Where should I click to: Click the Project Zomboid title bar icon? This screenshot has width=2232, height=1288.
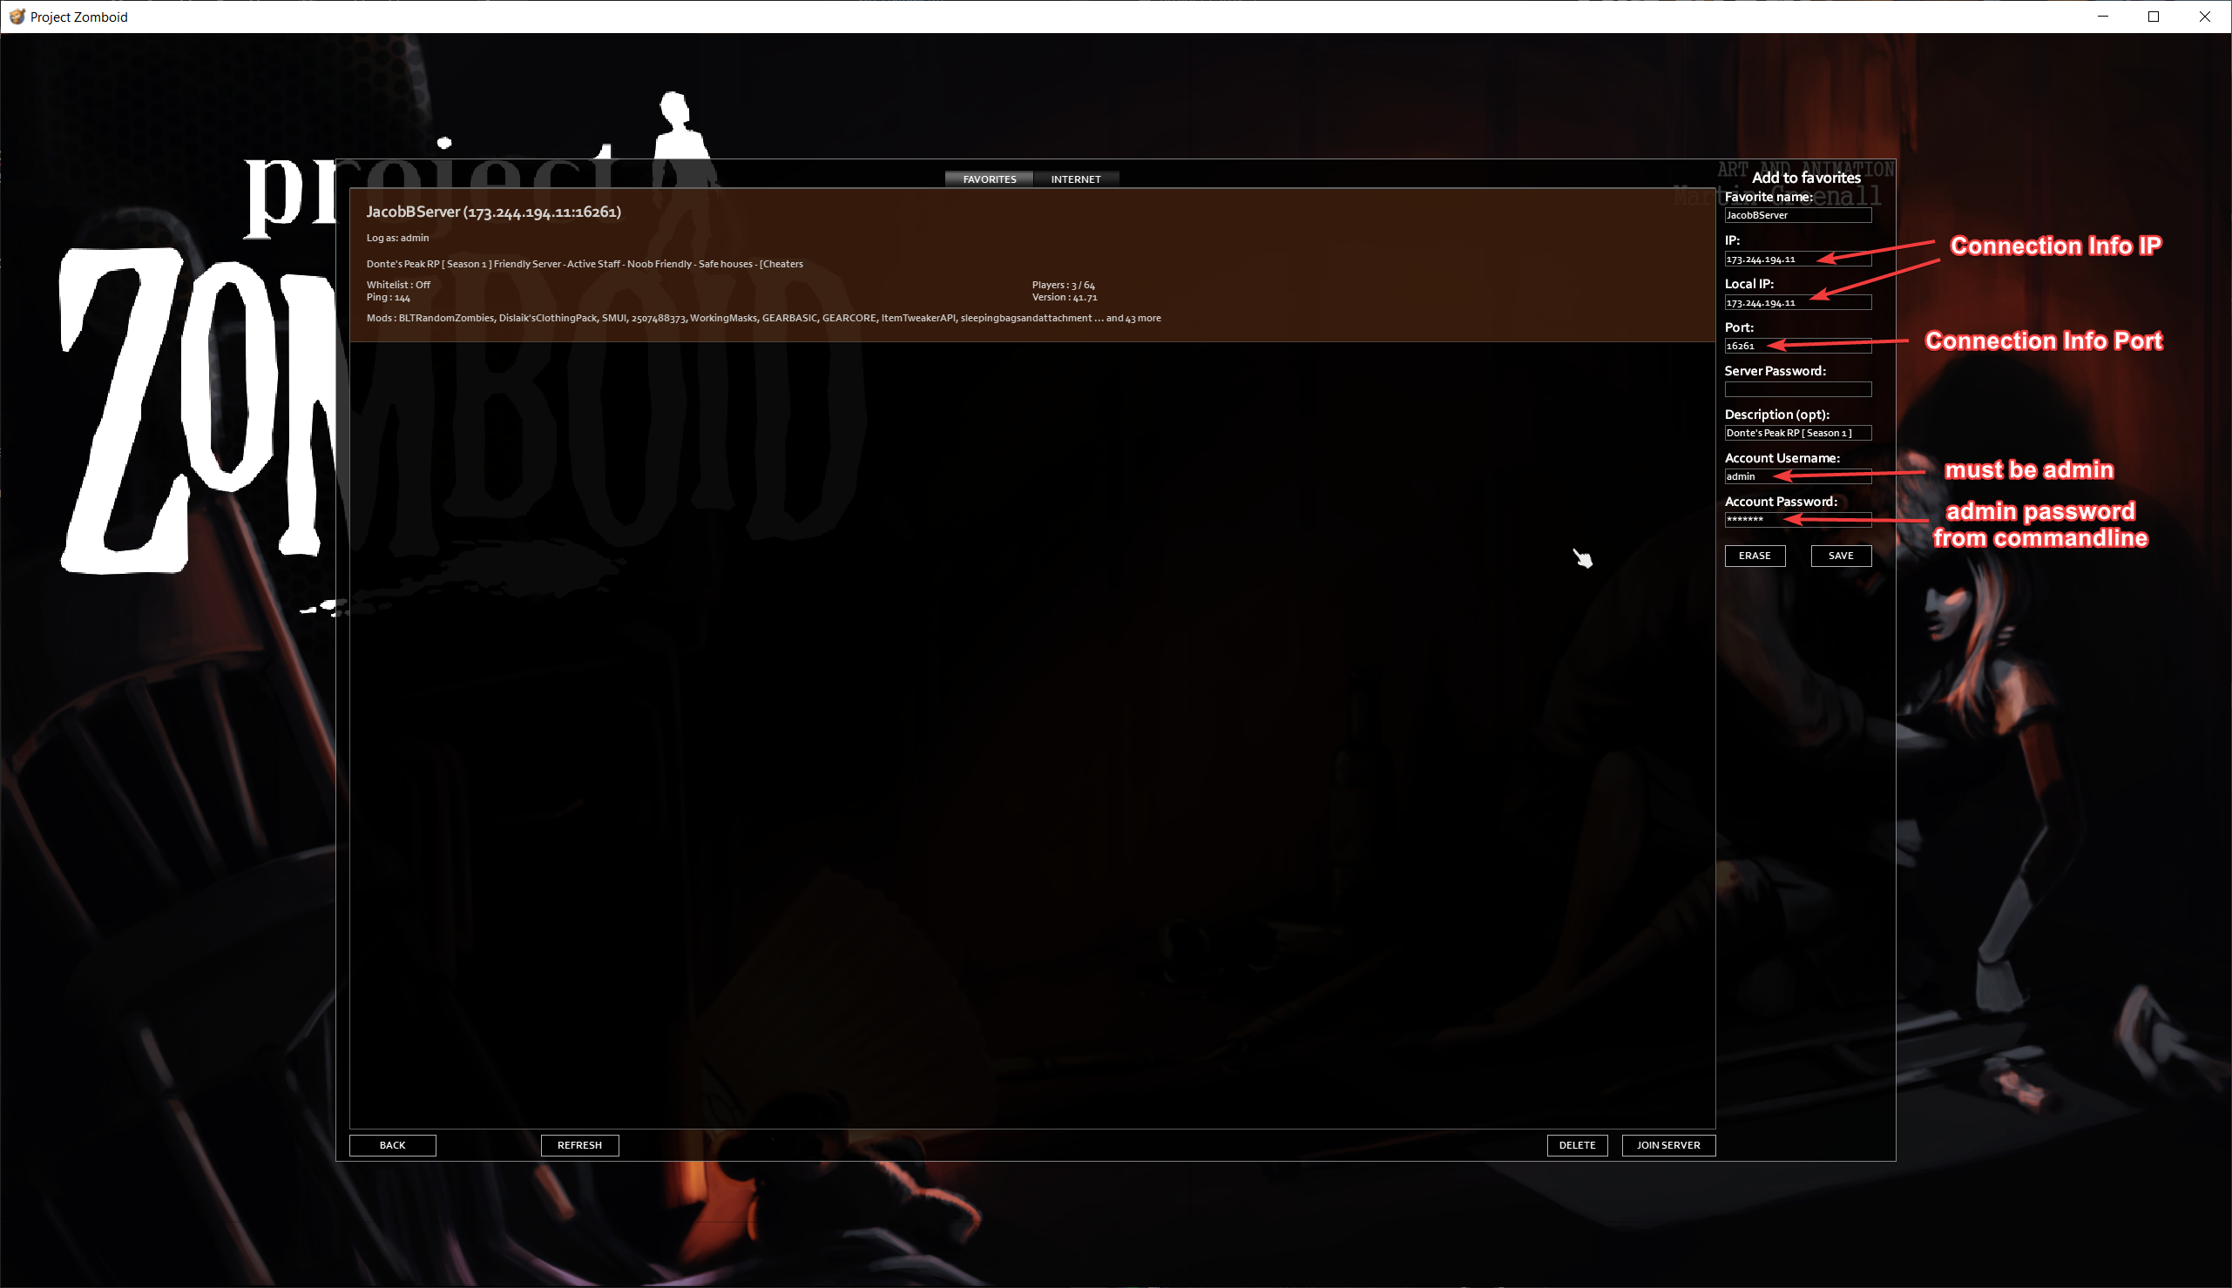pyautogui.click(x=14, y=16)
